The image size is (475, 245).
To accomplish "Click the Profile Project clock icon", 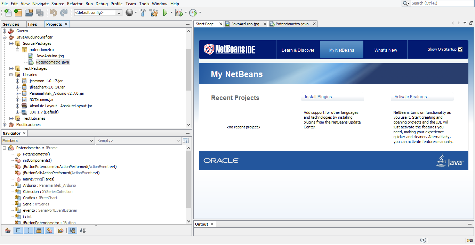I will pos(193,13).
